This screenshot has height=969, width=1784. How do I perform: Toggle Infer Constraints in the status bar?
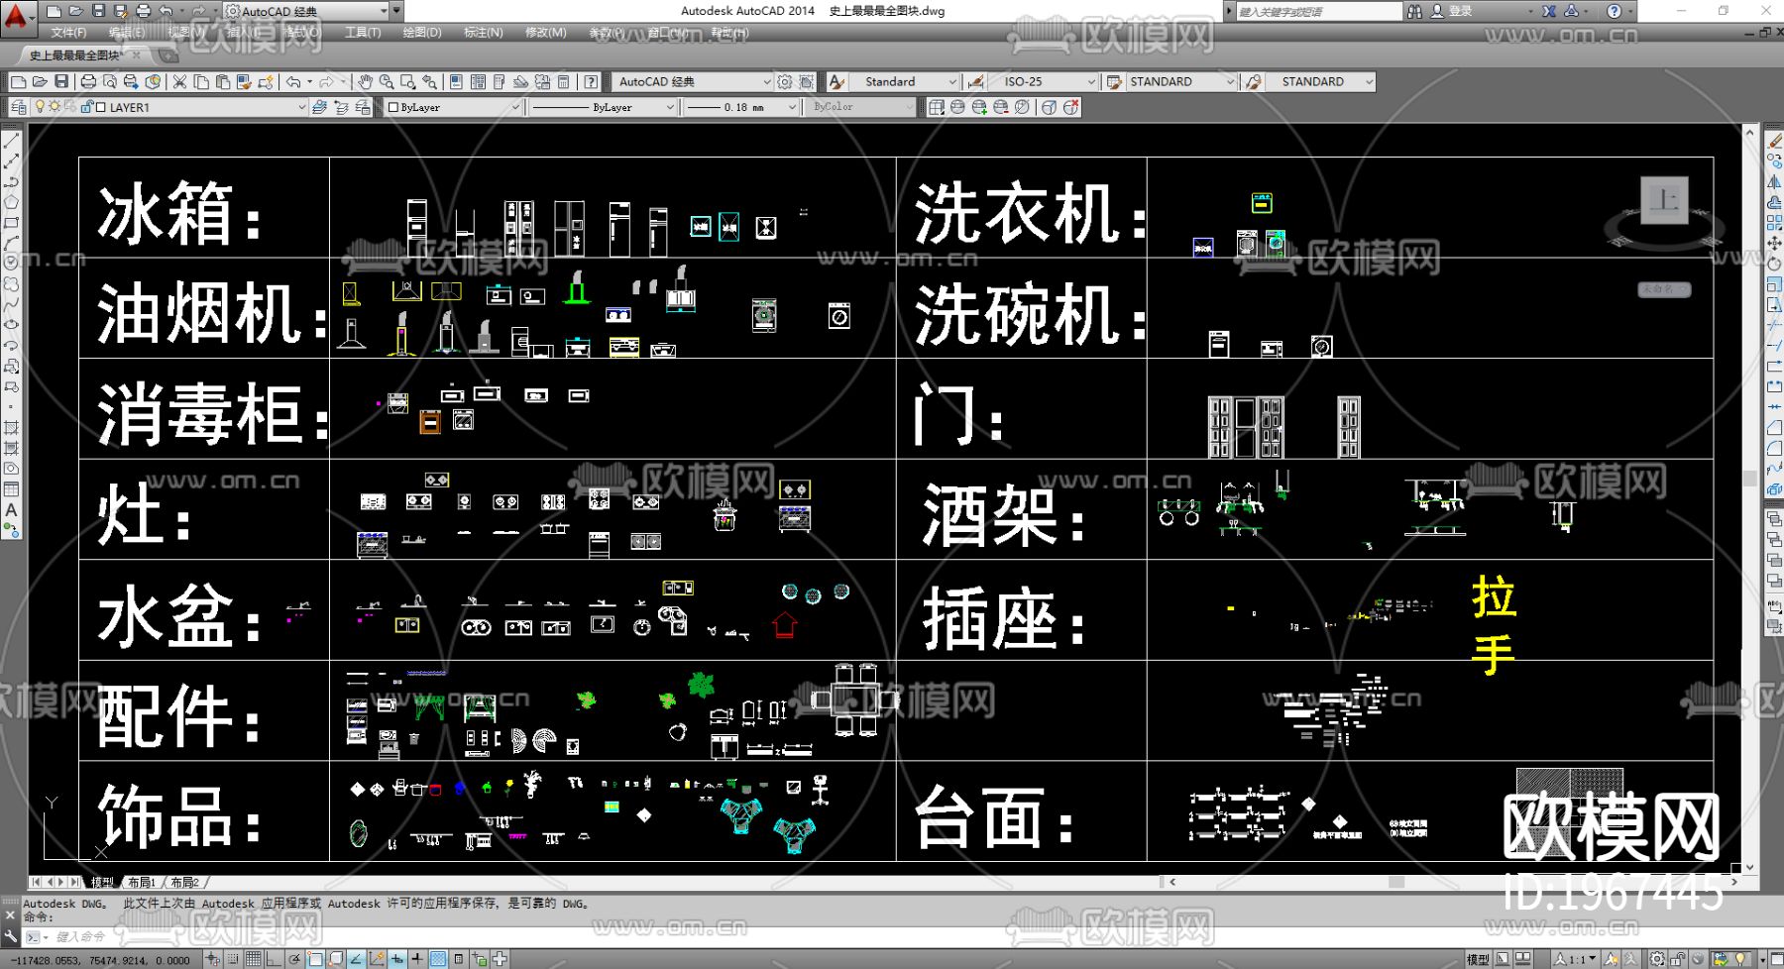tap(212, 959)
